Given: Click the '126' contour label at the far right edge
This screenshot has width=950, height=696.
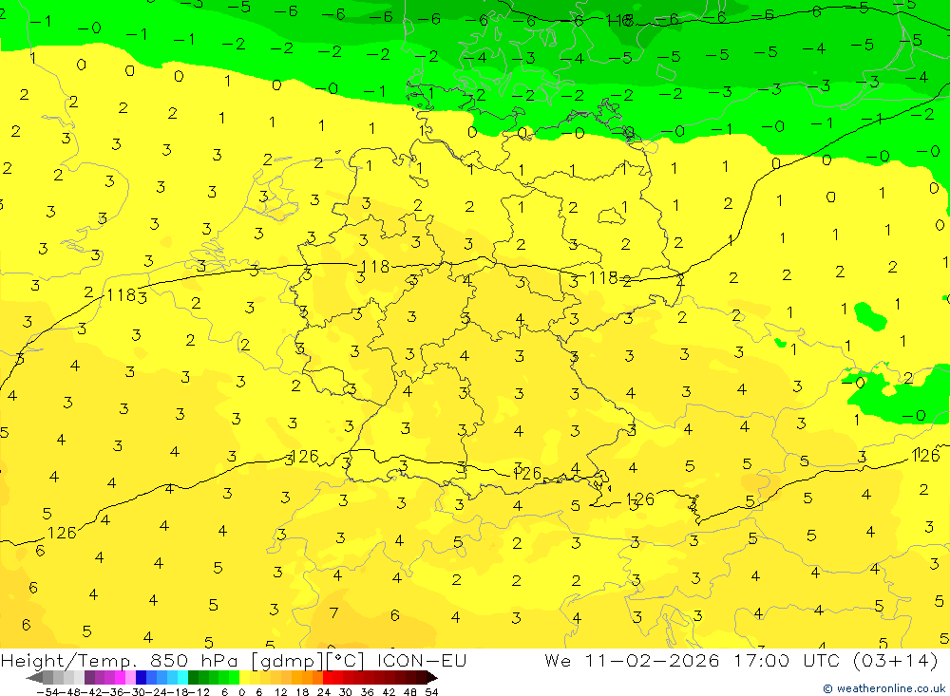Looking at the screenshot, I should pos(925,456).
